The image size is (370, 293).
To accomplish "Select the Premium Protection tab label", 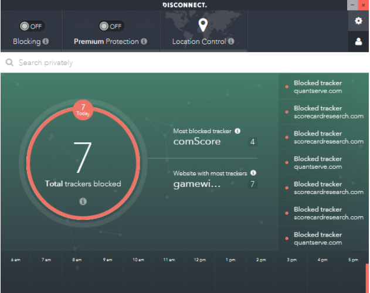I will click(106, 42).
